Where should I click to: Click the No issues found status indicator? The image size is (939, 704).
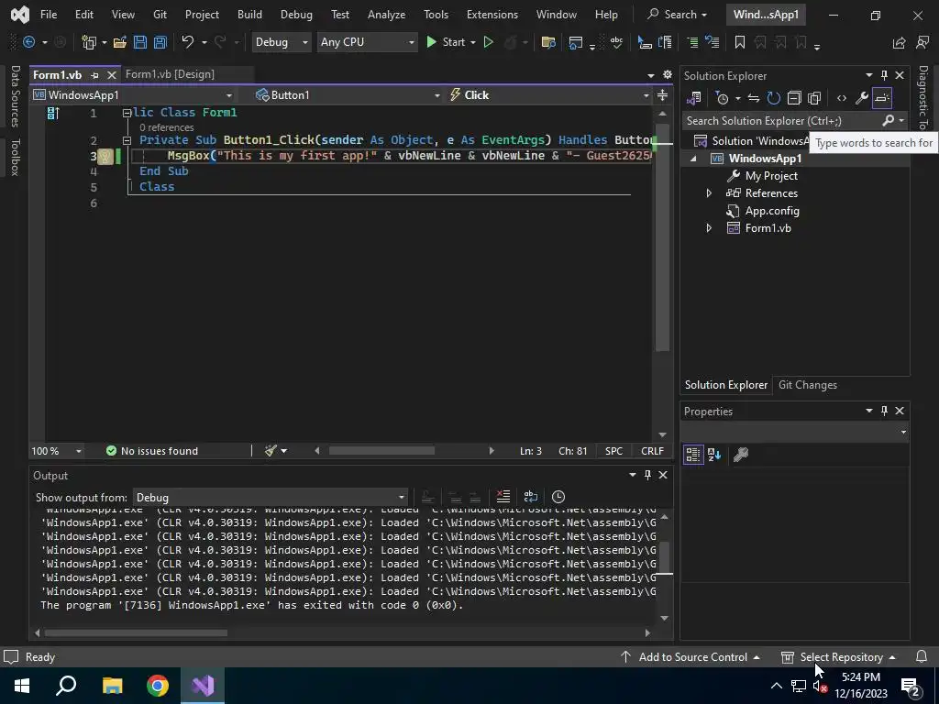tap(152, 451)
